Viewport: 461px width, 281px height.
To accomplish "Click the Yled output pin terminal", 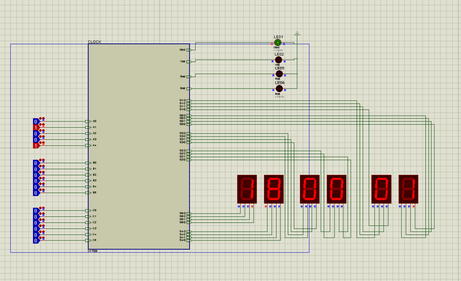I will pos(189,62).
